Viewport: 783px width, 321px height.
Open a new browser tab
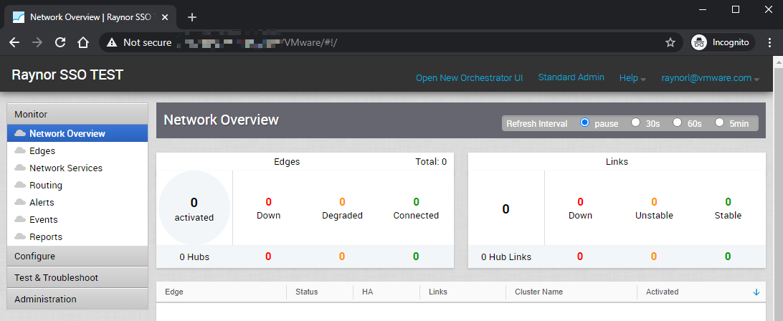click(x=192, y=17)
